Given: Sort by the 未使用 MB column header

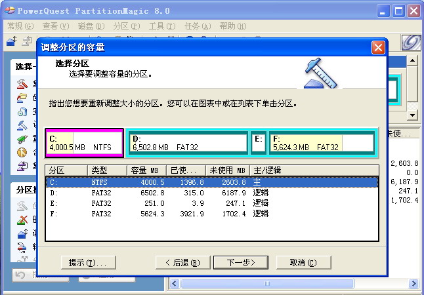Looking at the screenshot, I should tap(228, 170).
